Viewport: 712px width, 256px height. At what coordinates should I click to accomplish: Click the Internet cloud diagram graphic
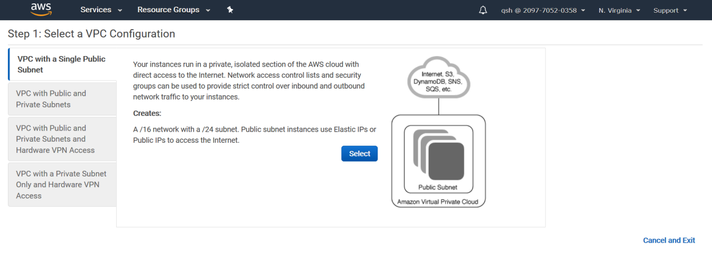439,77
